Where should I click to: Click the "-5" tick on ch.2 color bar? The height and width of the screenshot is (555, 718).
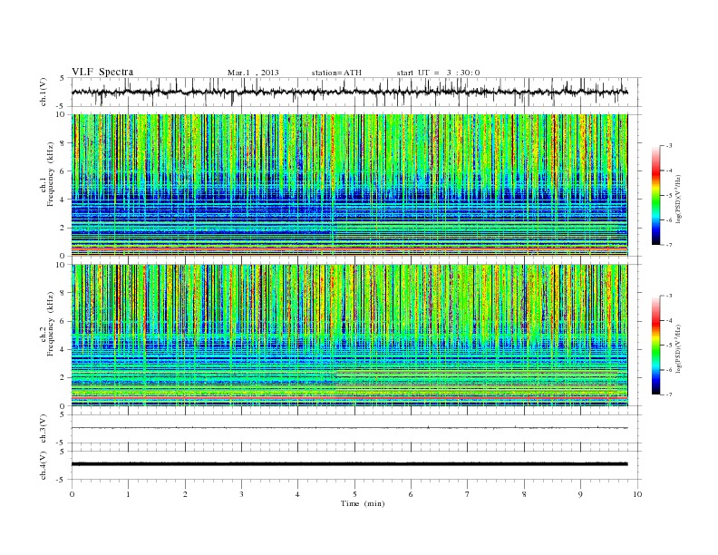point(669,345)
